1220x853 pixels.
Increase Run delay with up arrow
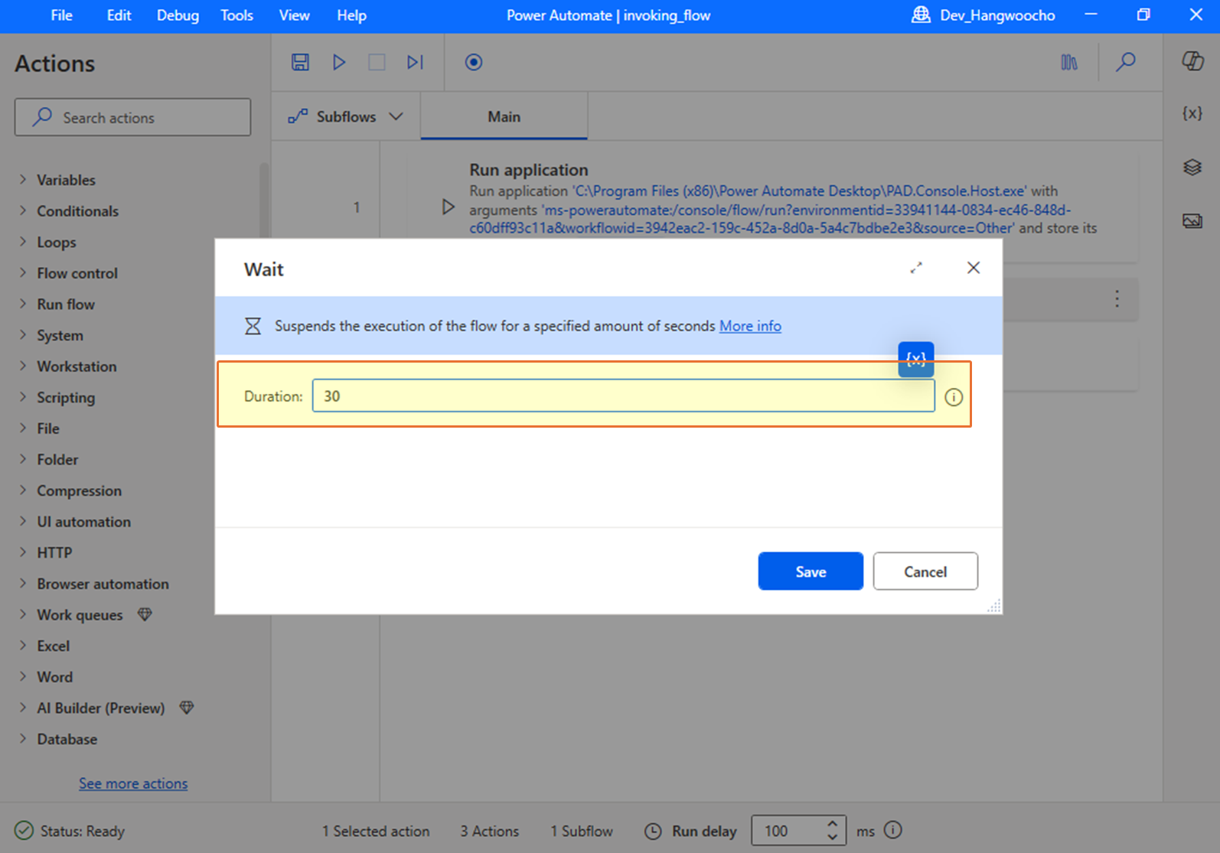click(x=833, y=824)
